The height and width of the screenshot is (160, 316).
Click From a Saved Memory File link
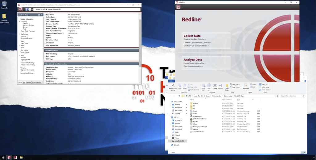(194, 63)
